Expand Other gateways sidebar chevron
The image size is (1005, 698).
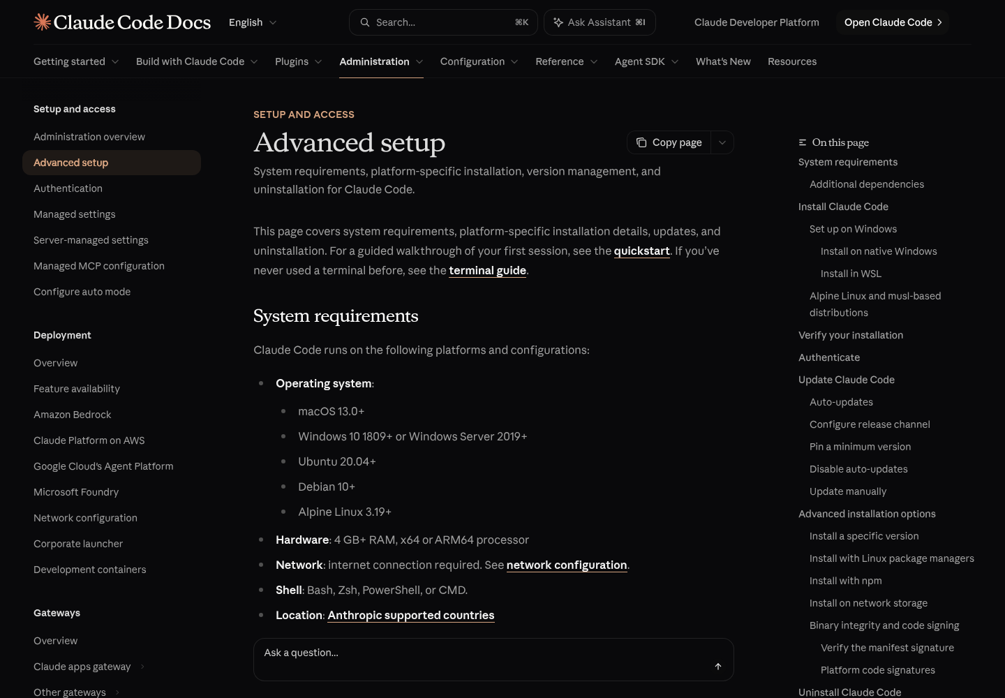(117, 692)
